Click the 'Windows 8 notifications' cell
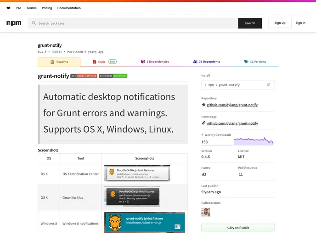Viewport: 316px width, 235px height. [x=81, y=224]
